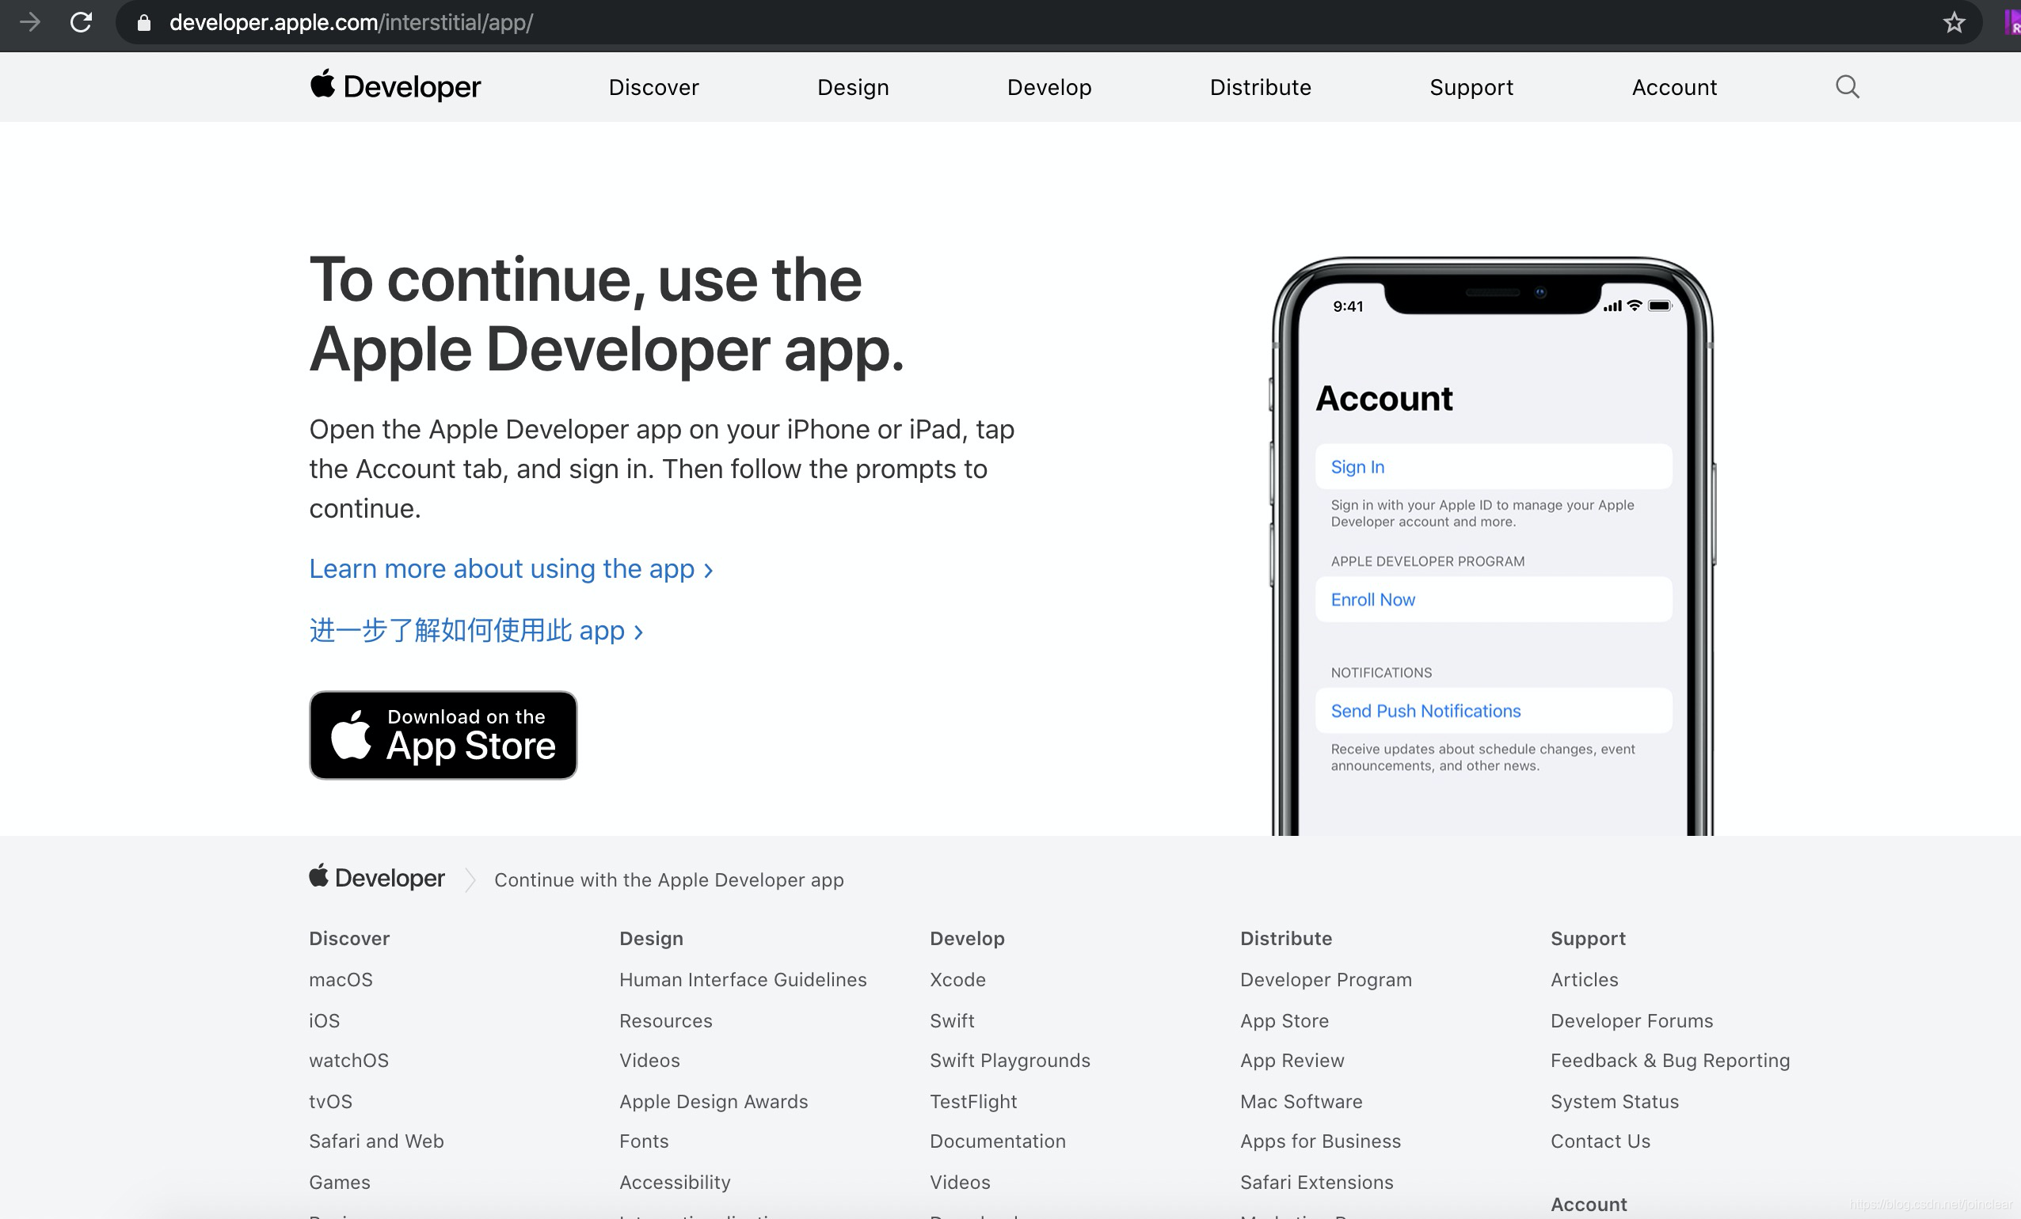
Task: Expand the Distribute navigation section
Action: [x=1260, y=86]
